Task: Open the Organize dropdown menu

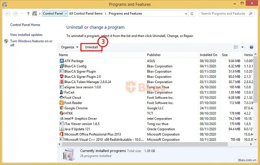Action: (69, 47)
